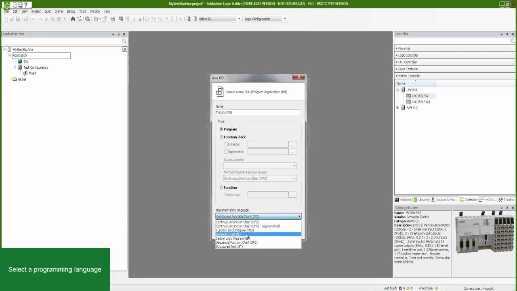Collapse the Motion Controller section
The width and height of the screenshot is (517, 291).
tap(397, 76)
